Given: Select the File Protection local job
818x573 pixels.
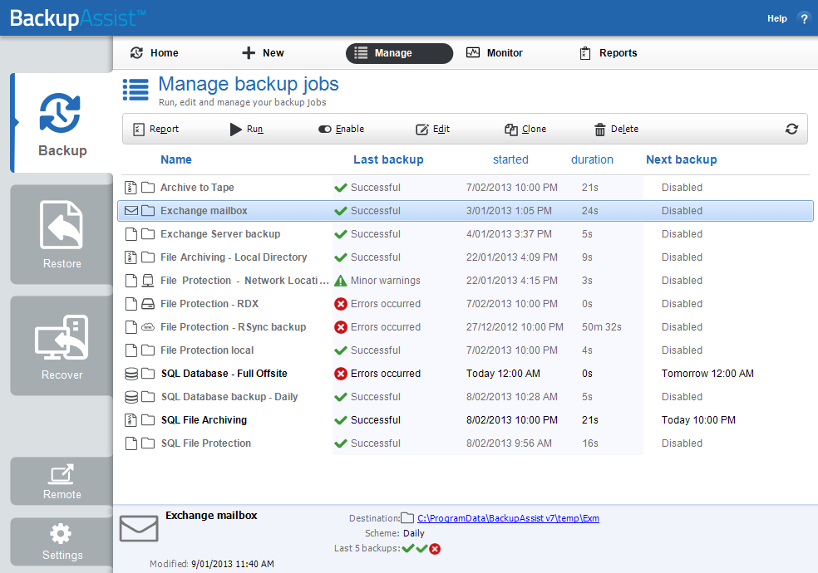Looking at the screenshot, I should (x=466, y=350).
